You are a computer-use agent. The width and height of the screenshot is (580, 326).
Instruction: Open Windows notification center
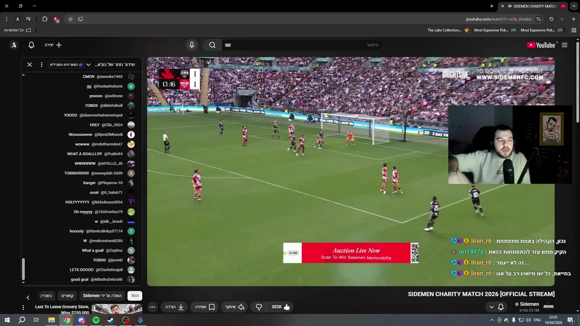click(570, 320)
